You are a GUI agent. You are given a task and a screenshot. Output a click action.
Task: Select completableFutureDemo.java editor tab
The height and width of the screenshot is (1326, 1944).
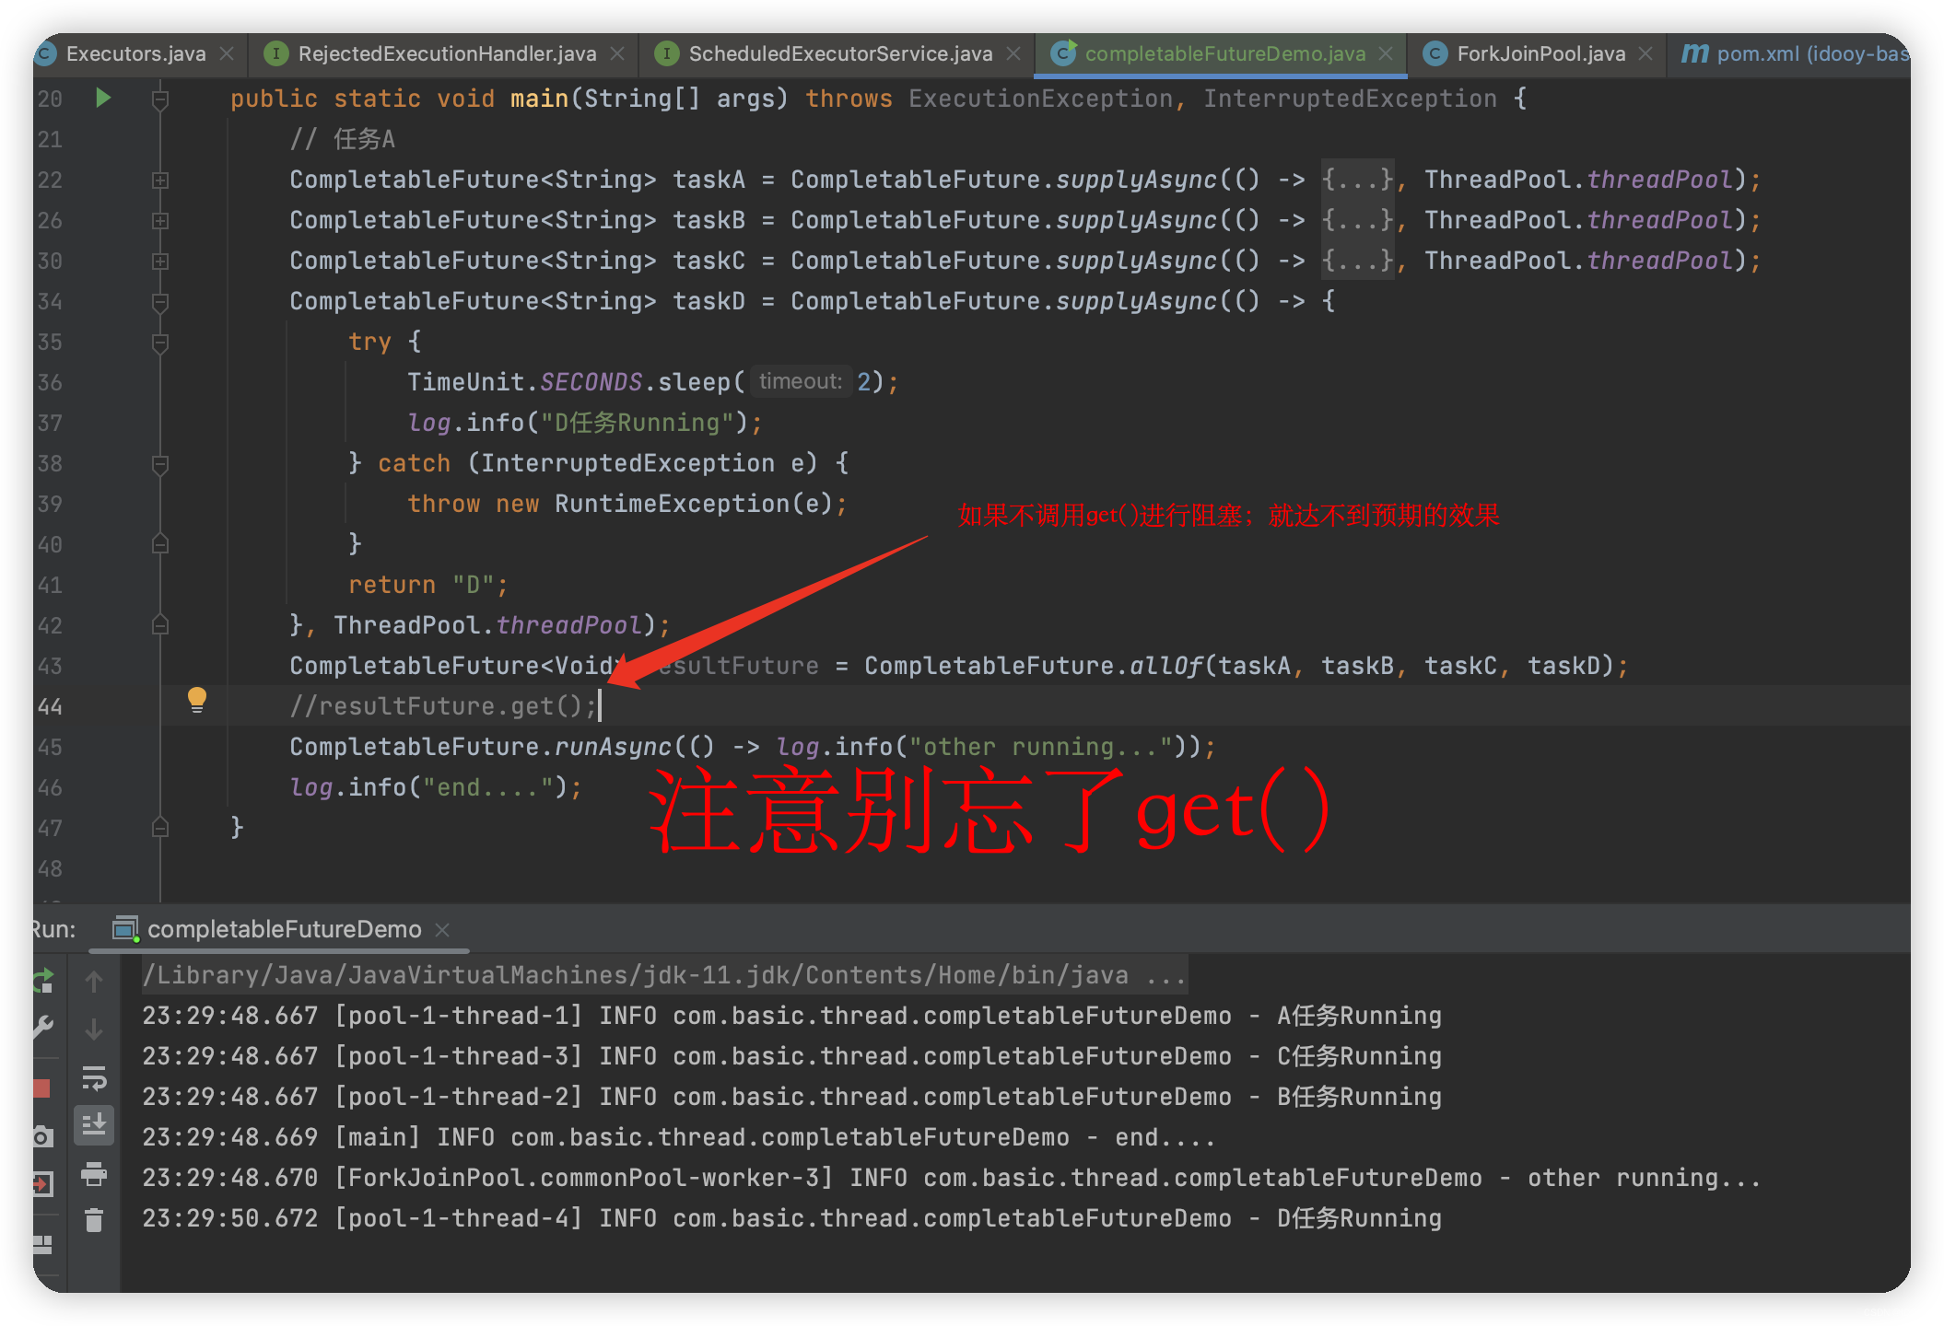pyautogui.click(x=1224, y=53)
